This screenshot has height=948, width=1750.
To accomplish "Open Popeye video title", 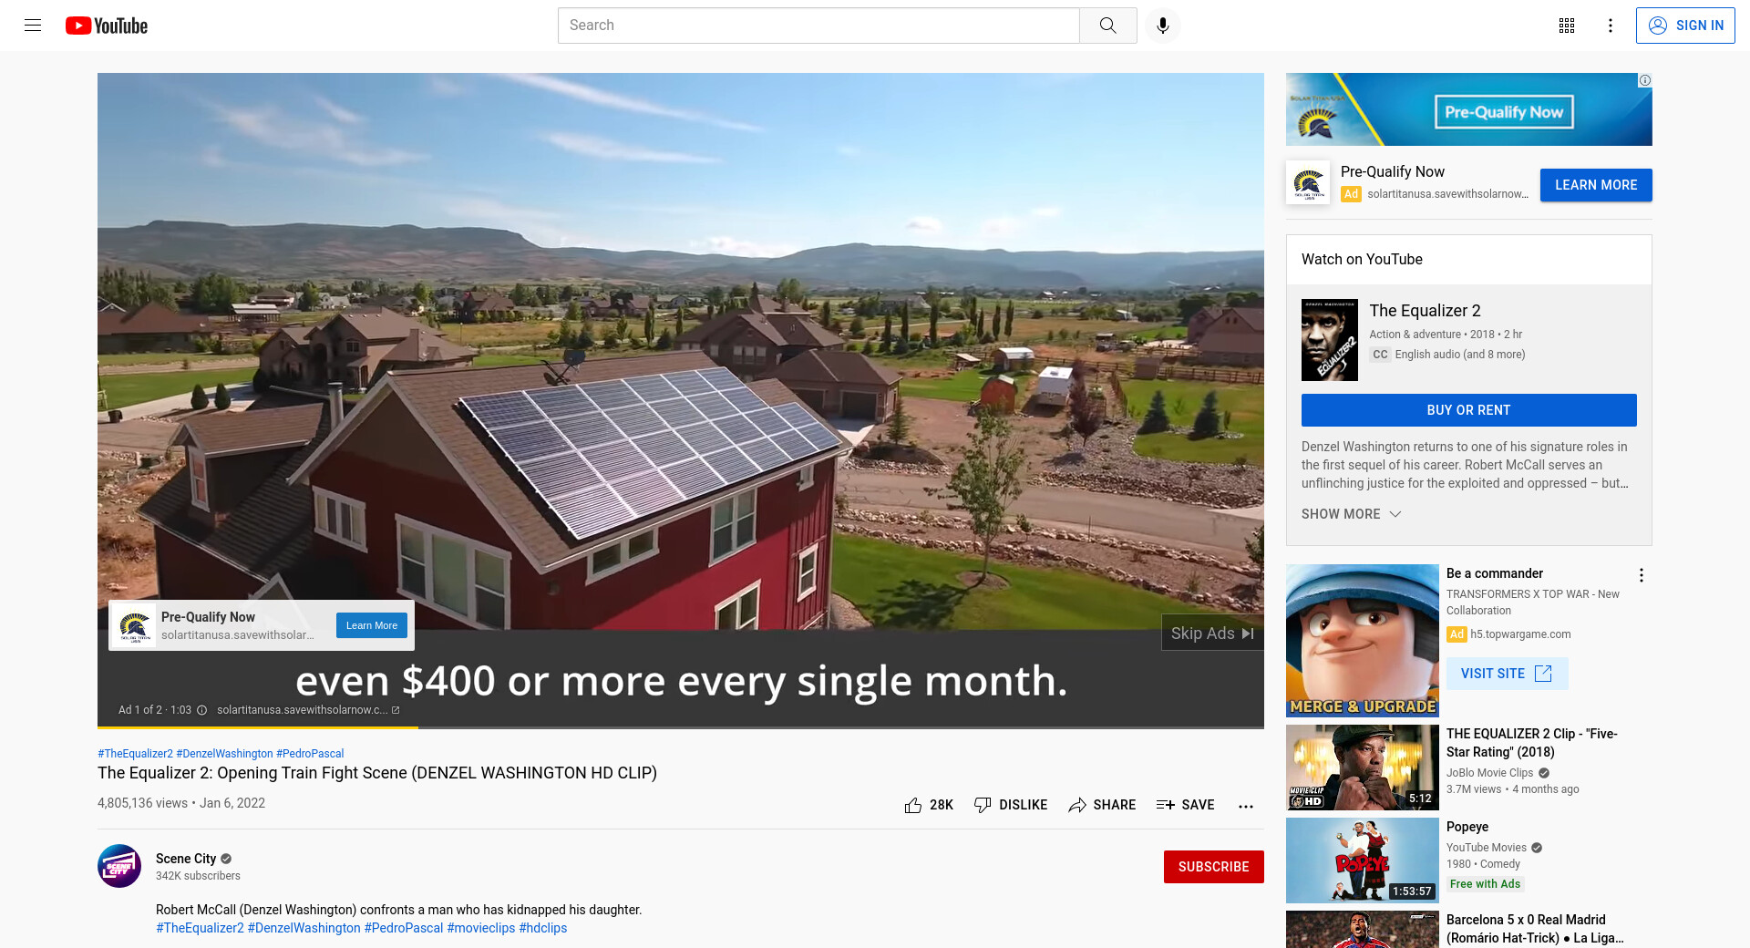I will (1467, 827).
